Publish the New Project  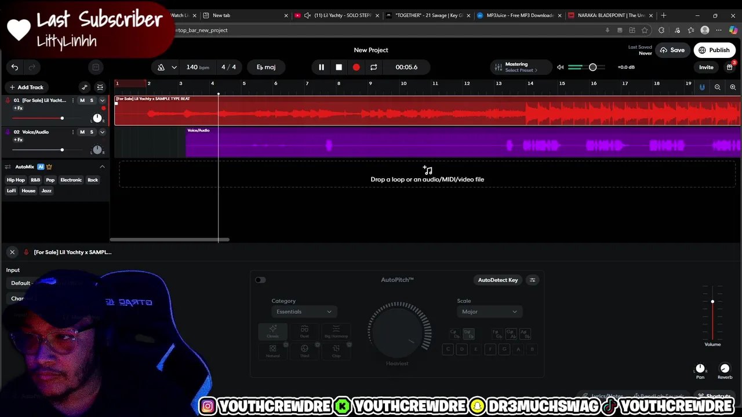coord(714,50)
